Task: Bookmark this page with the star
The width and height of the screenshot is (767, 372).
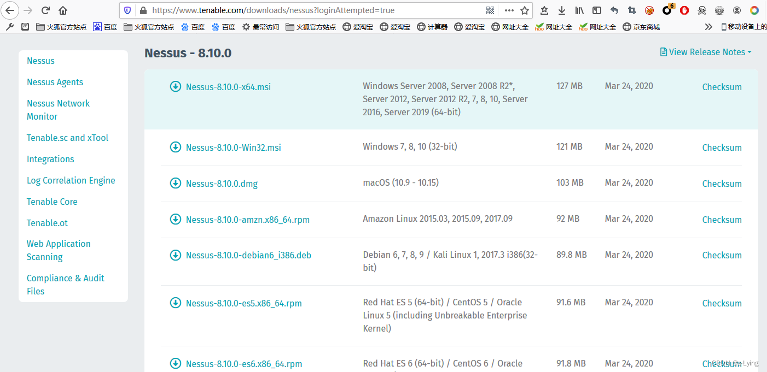Action: tap(525, 10)
